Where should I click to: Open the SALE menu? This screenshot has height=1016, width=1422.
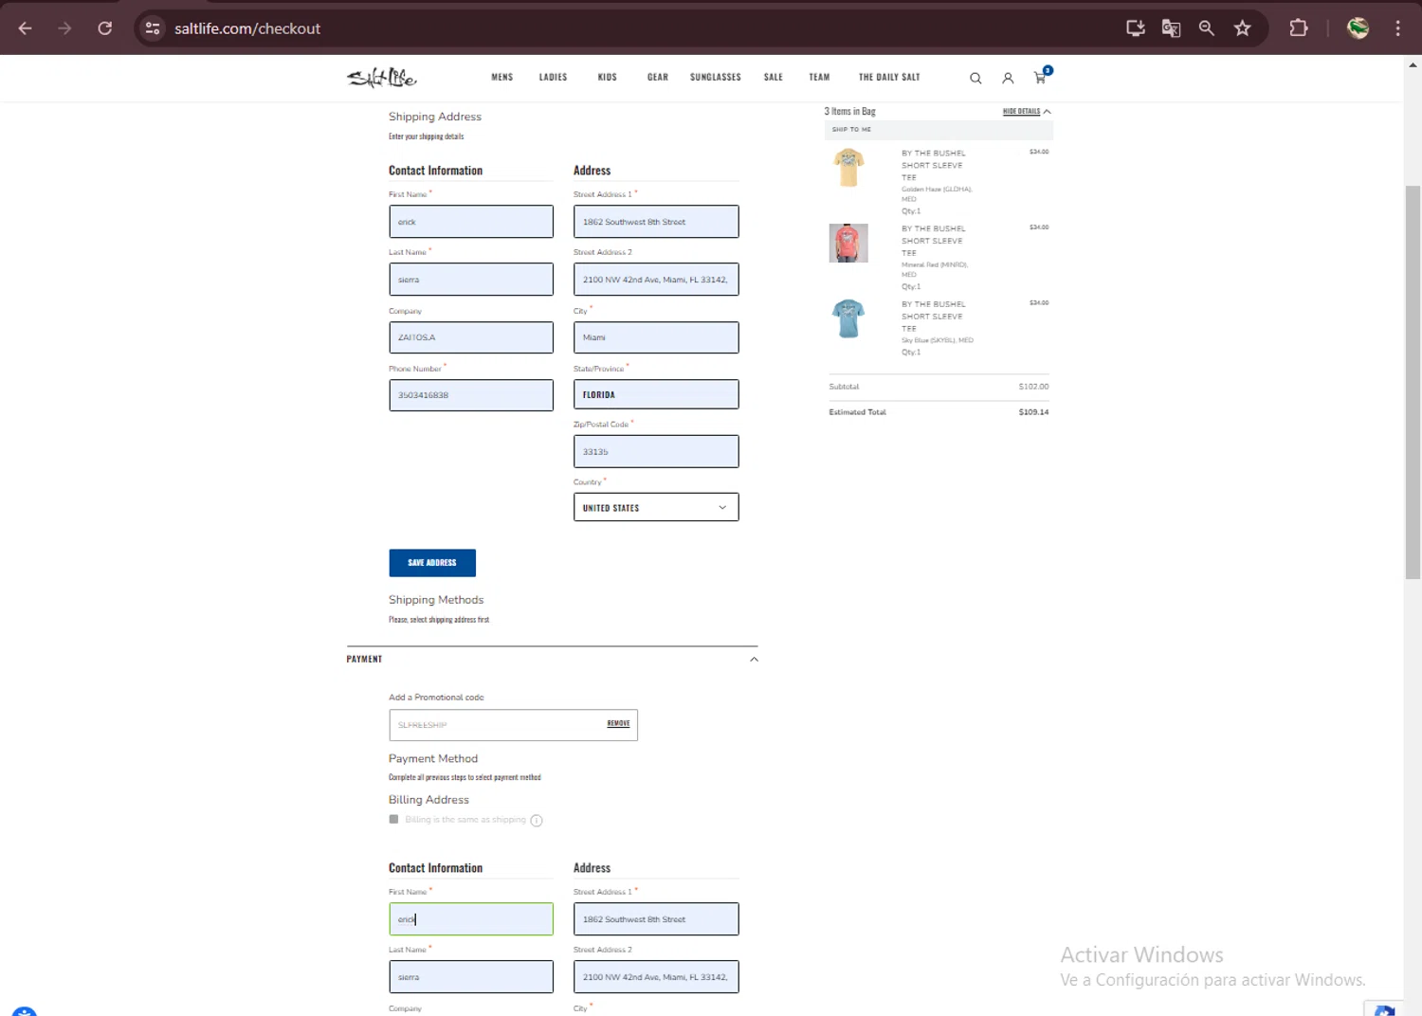[x=774, y=78]
